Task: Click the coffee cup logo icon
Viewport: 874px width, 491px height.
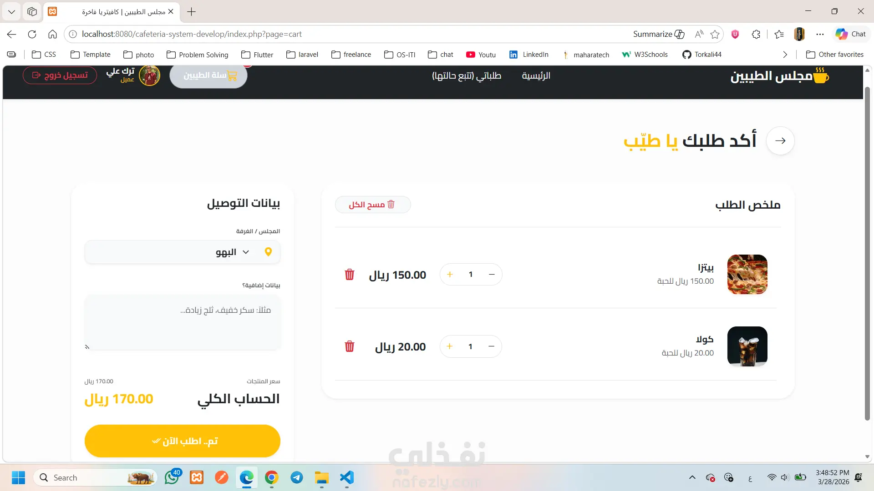Action: tap(821, 76)
